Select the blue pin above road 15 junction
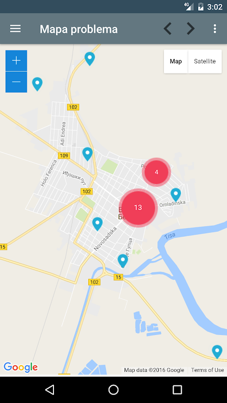Viewport: 227px width, 403px height. pos(123,261)
